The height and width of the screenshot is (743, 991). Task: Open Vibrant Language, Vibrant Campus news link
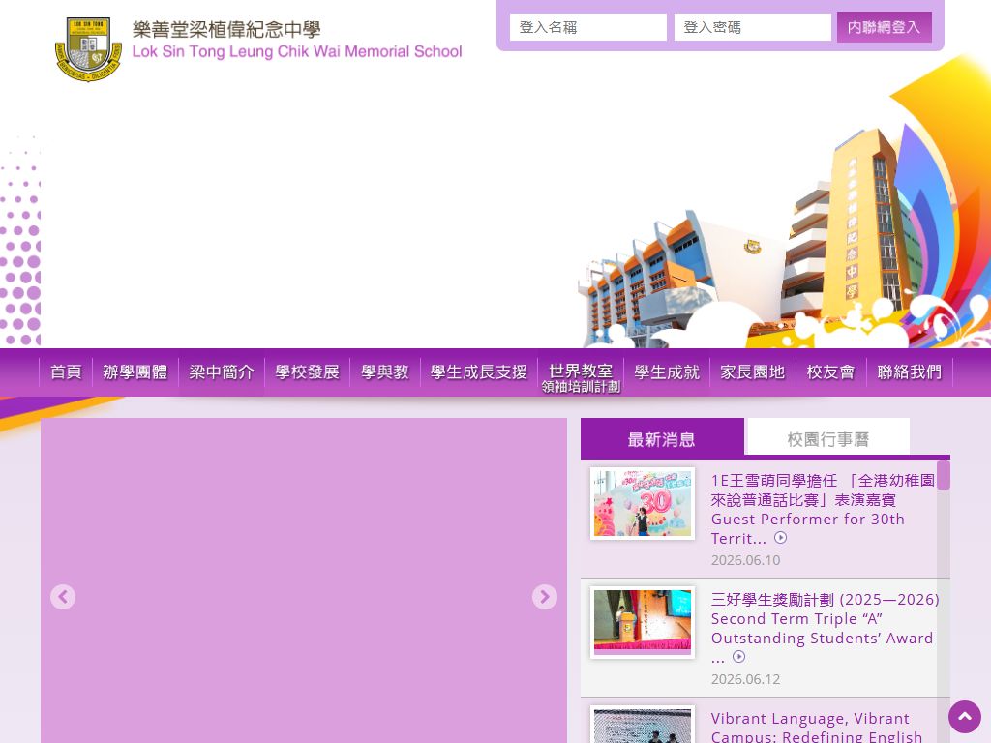tap(817, 727)
